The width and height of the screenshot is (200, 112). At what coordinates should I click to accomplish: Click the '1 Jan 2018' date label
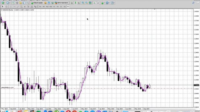[x=101, y=109]
